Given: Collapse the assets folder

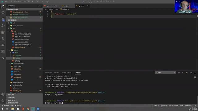Looking at the screenshot, I should click(16, 50).
